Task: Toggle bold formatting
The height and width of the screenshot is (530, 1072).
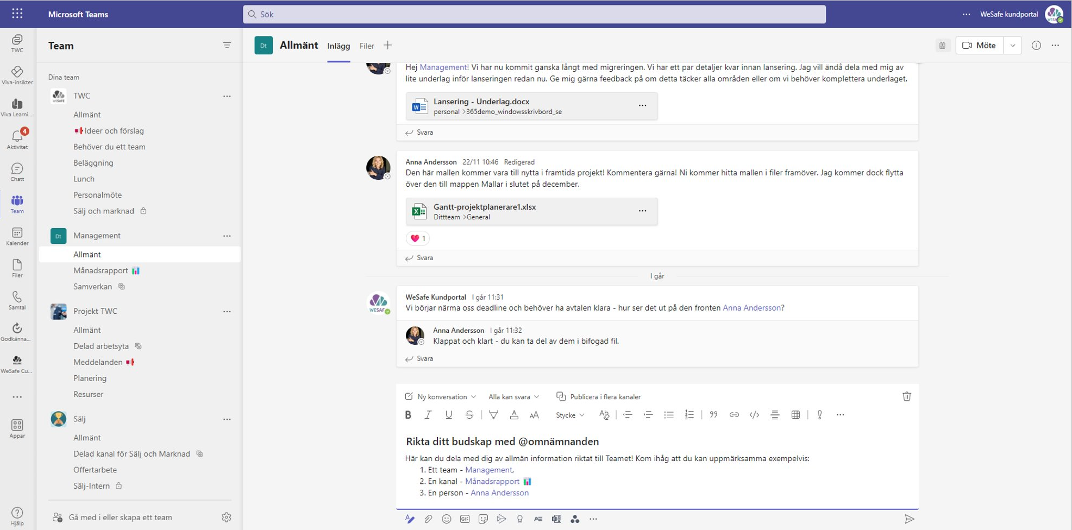Action: 408,415
